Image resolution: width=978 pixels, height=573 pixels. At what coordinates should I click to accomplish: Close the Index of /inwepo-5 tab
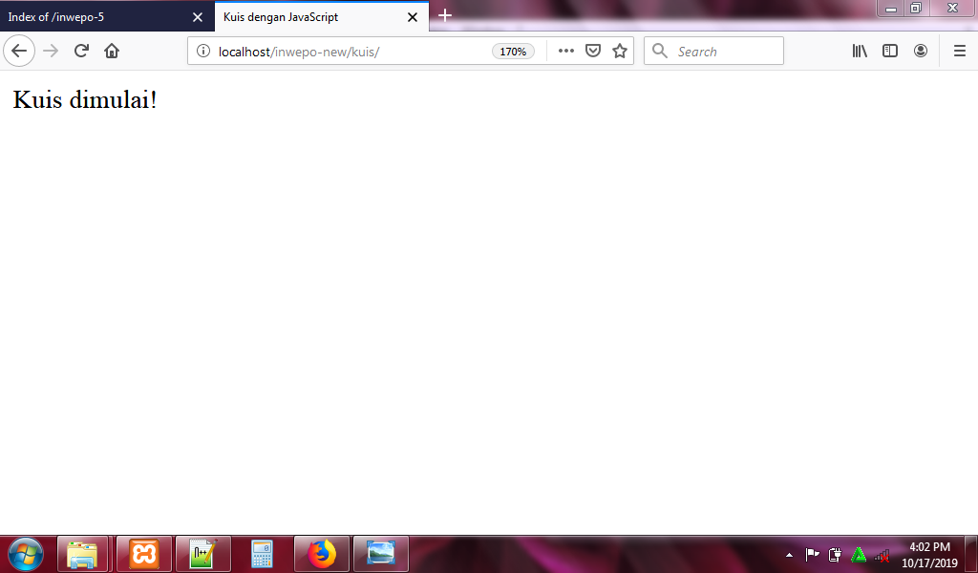(198, 17)
